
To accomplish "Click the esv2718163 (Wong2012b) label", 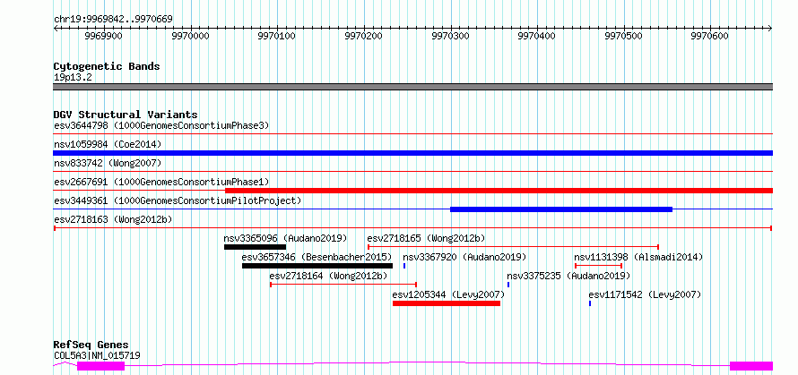I will (113, 219).
